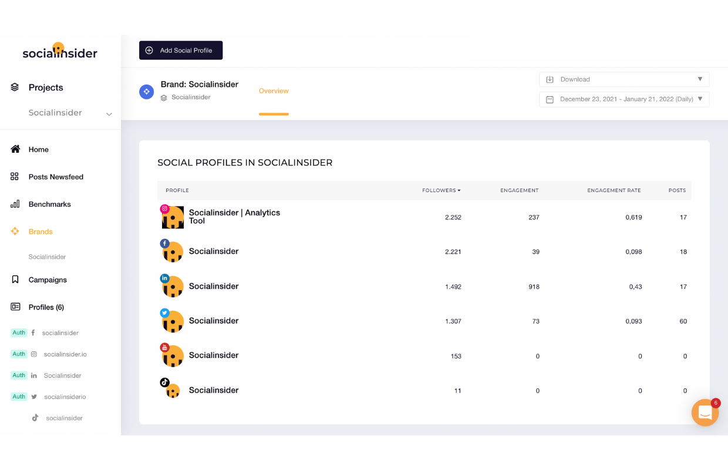
Task: Click the LinkedIn icon in the sidebar profile list
Action: click(34, 375)
